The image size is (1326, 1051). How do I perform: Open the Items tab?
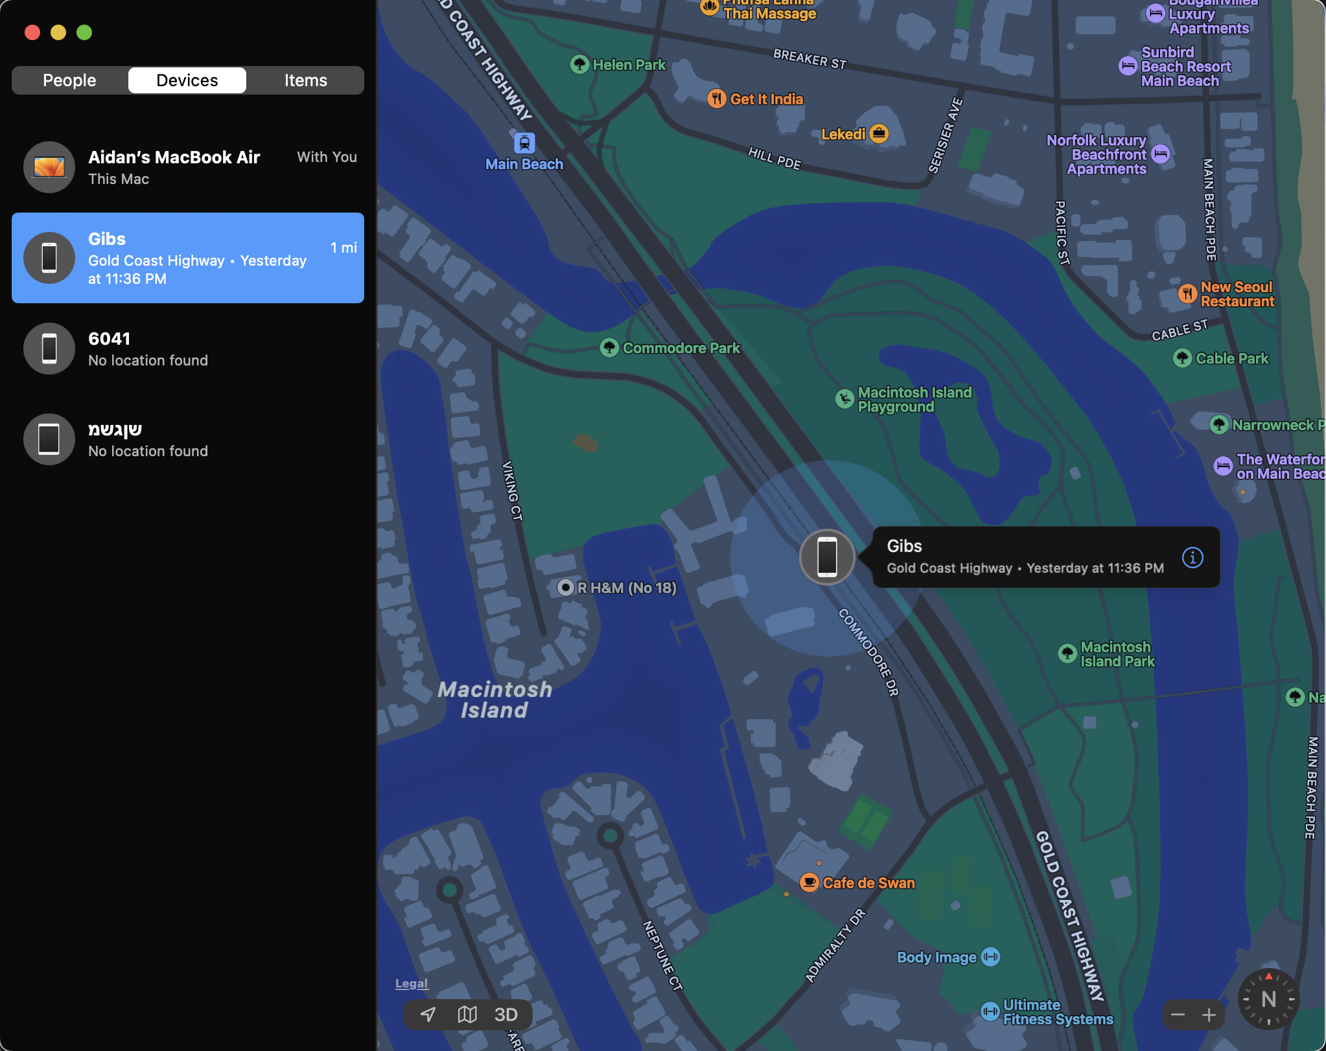pos(306,80)
